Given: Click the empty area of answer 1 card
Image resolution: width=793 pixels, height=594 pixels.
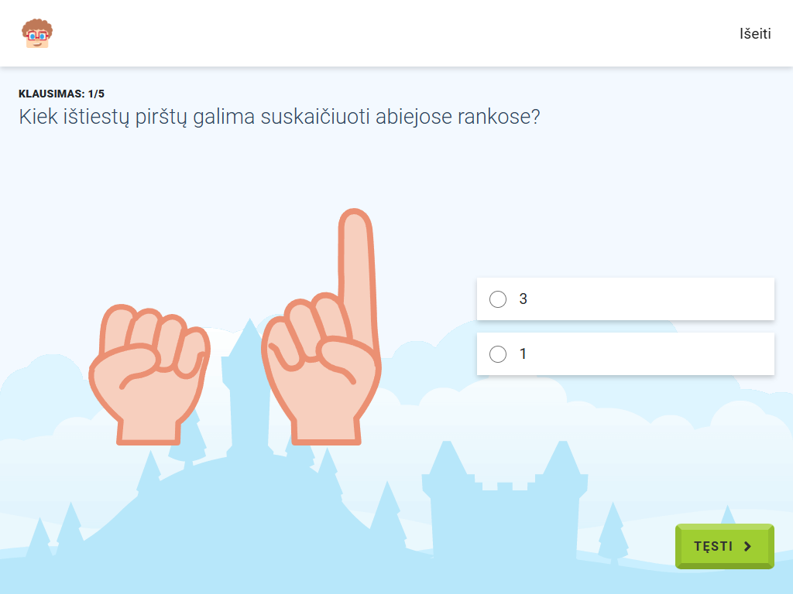Looking at the screenshot, I should pyautogui.click(x=647, y=354).
